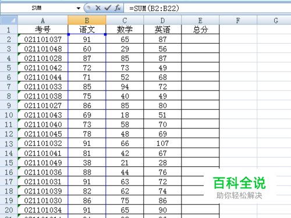The width and height of the screenshot is (291, 218).
Task: Click 英语 score 107 in row 13
Action: 162,144
